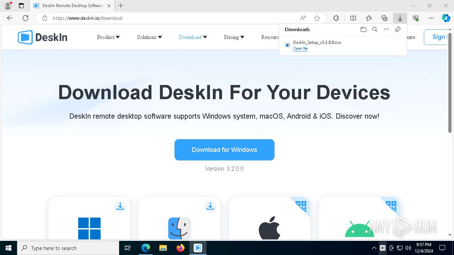Open Favorites list icon

[369, 18]
